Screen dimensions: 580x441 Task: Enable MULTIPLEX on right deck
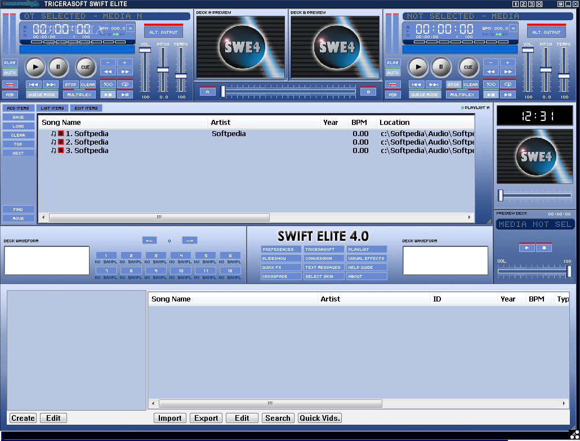coord(462,94)
